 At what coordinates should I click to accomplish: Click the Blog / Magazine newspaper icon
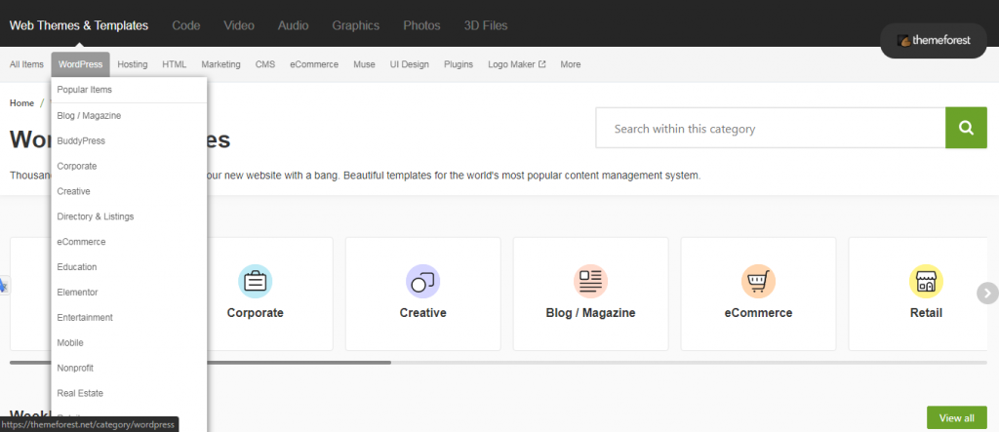tap(590, 282)
